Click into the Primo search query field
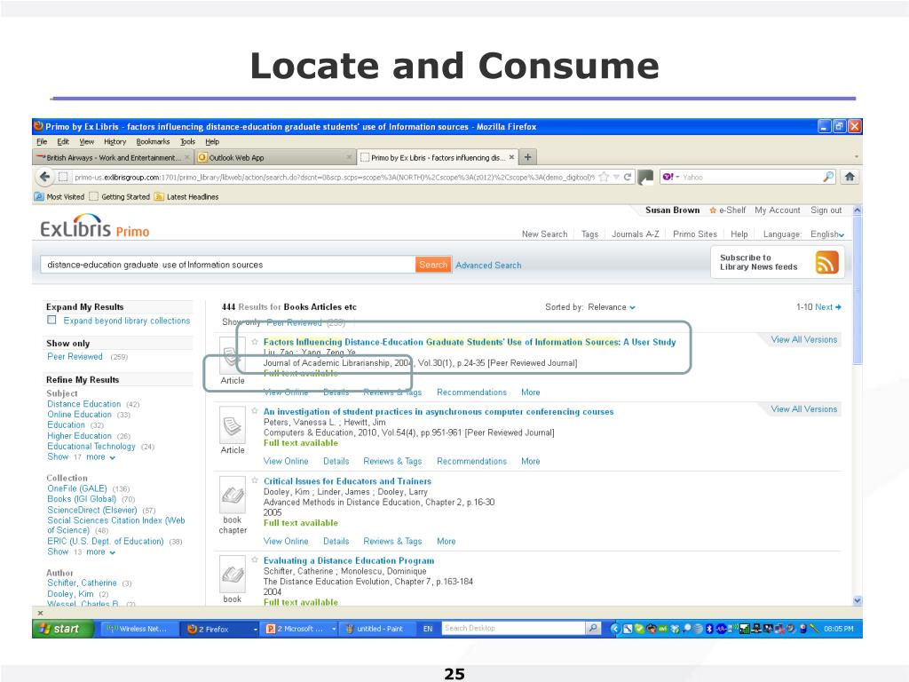Image resolution: width=909 pixels, height=682 pixels. click(227, 265)
